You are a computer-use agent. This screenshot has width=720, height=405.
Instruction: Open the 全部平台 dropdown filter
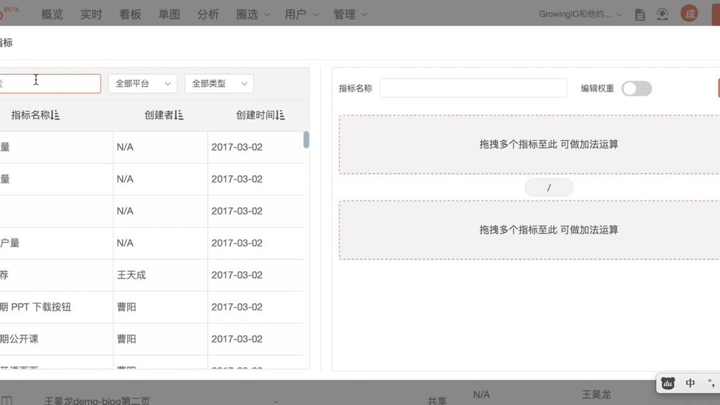[142, 83]
